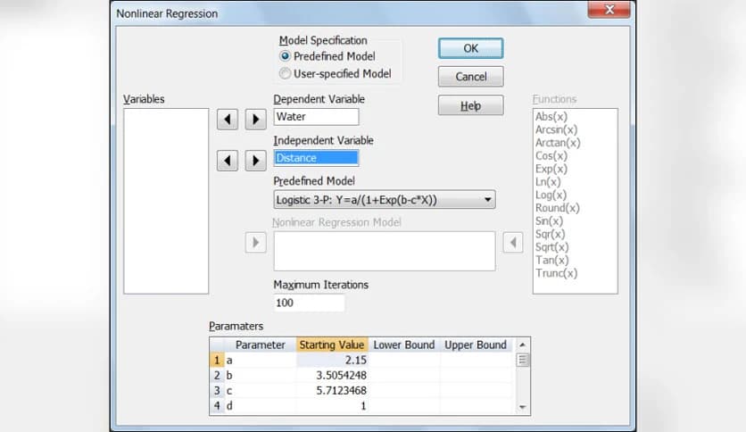Click Lower Bound cell for parameter a
Screen dimensions: 746x432
(x=404, y=361)
